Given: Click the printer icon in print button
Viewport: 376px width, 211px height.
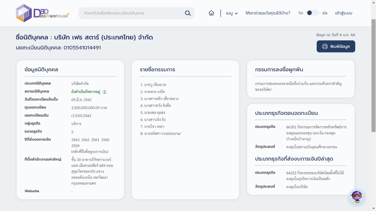Looking at the screenshot, I should click(x=325, y=46).
